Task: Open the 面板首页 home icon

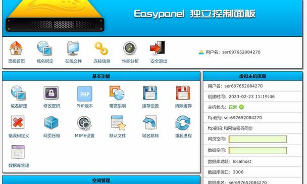Action: (16, 48)
